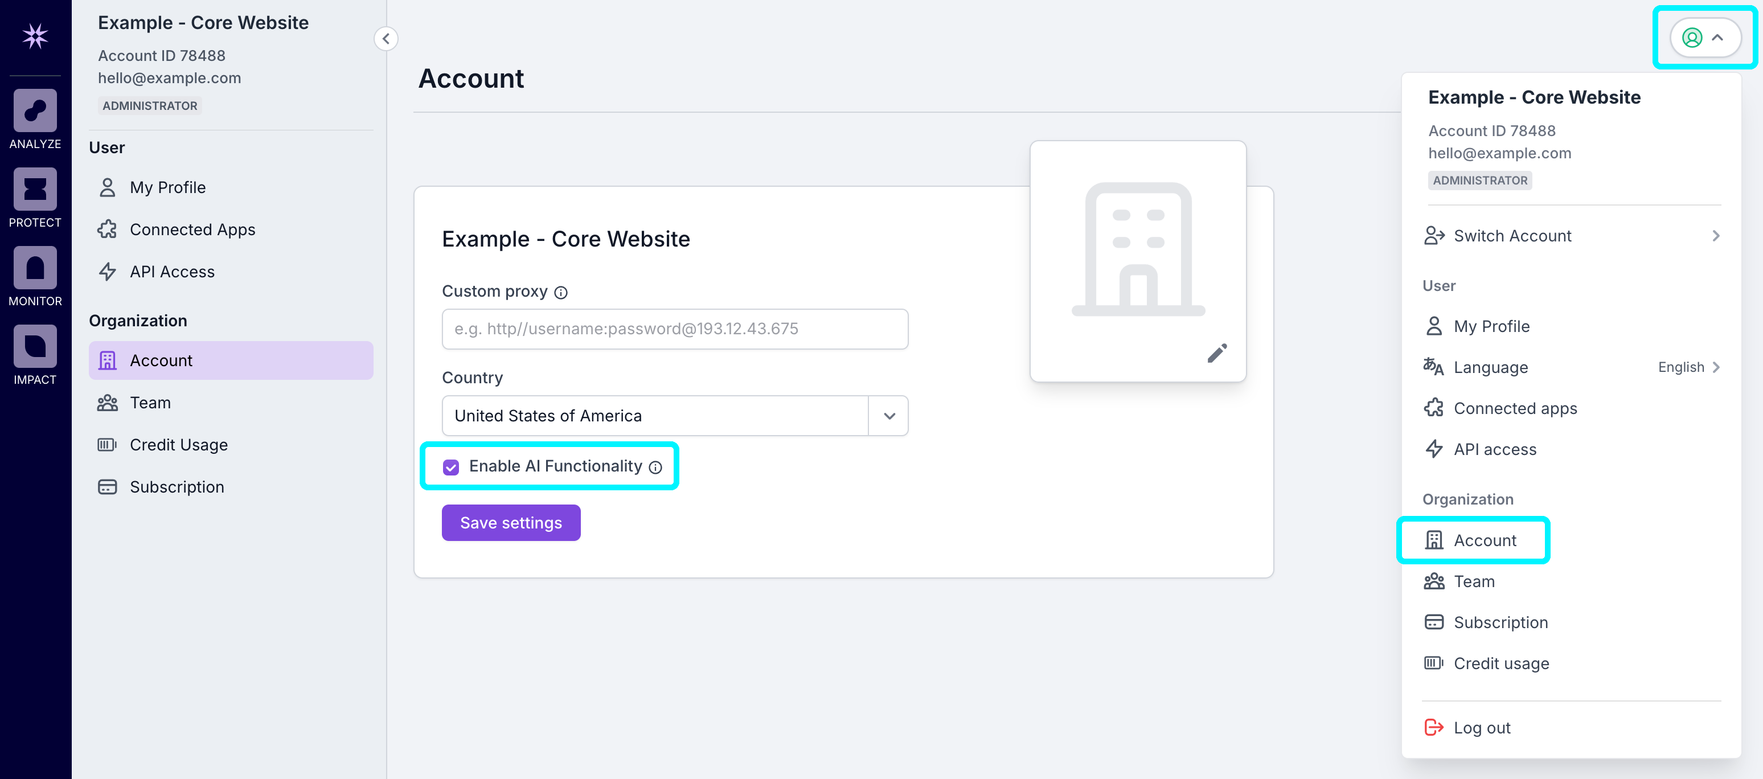This screenshot has width=1763, height=779.
Task: Open the Monitor section icon
Action: click(35, 268)
